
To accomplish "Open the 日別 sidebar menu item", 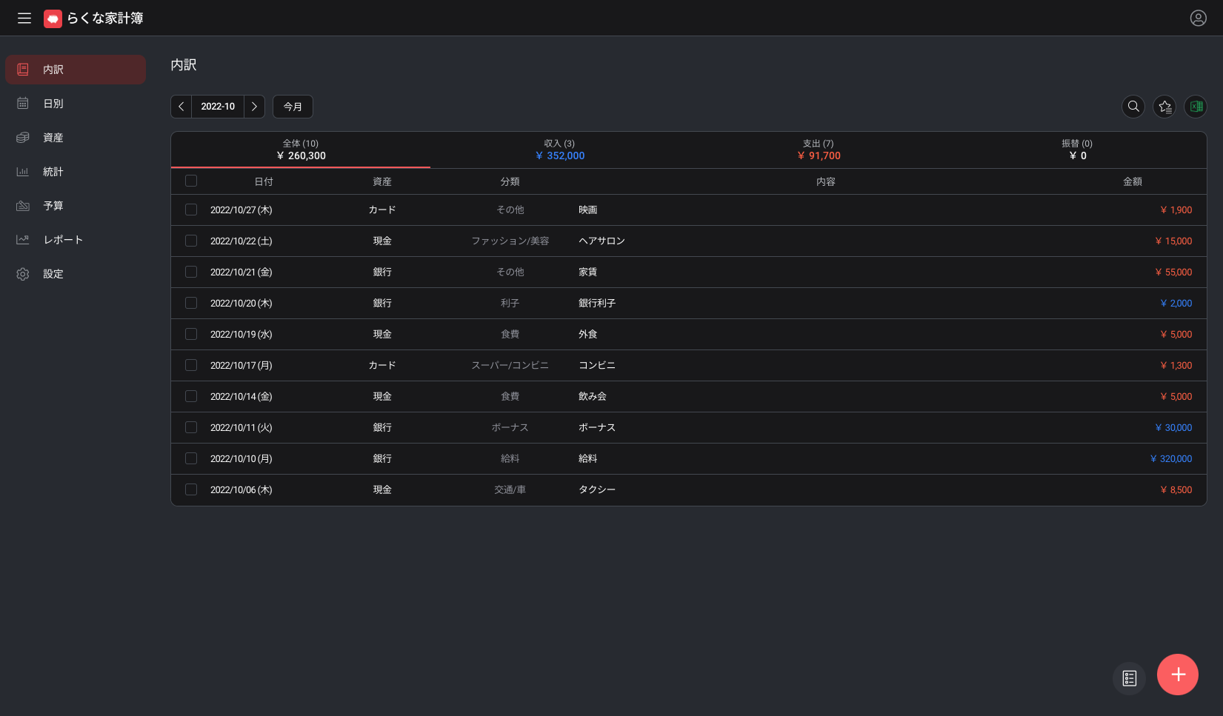I will 76,103.
